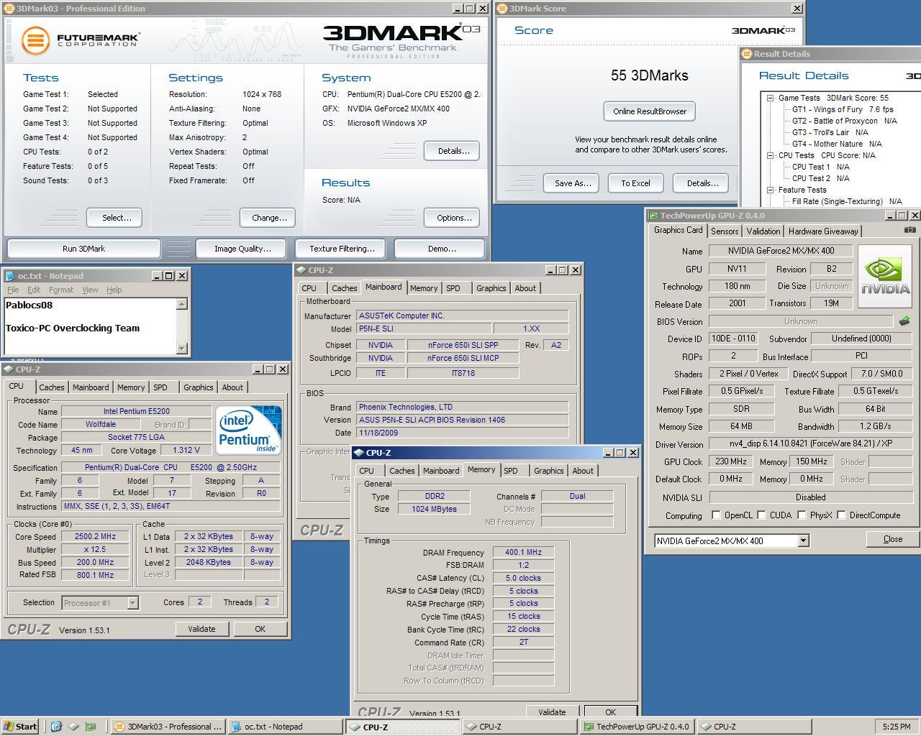Screen dimensions: 921x736
Task: Click Notepad scrollbar up arrow
Action: pos(181,304)
